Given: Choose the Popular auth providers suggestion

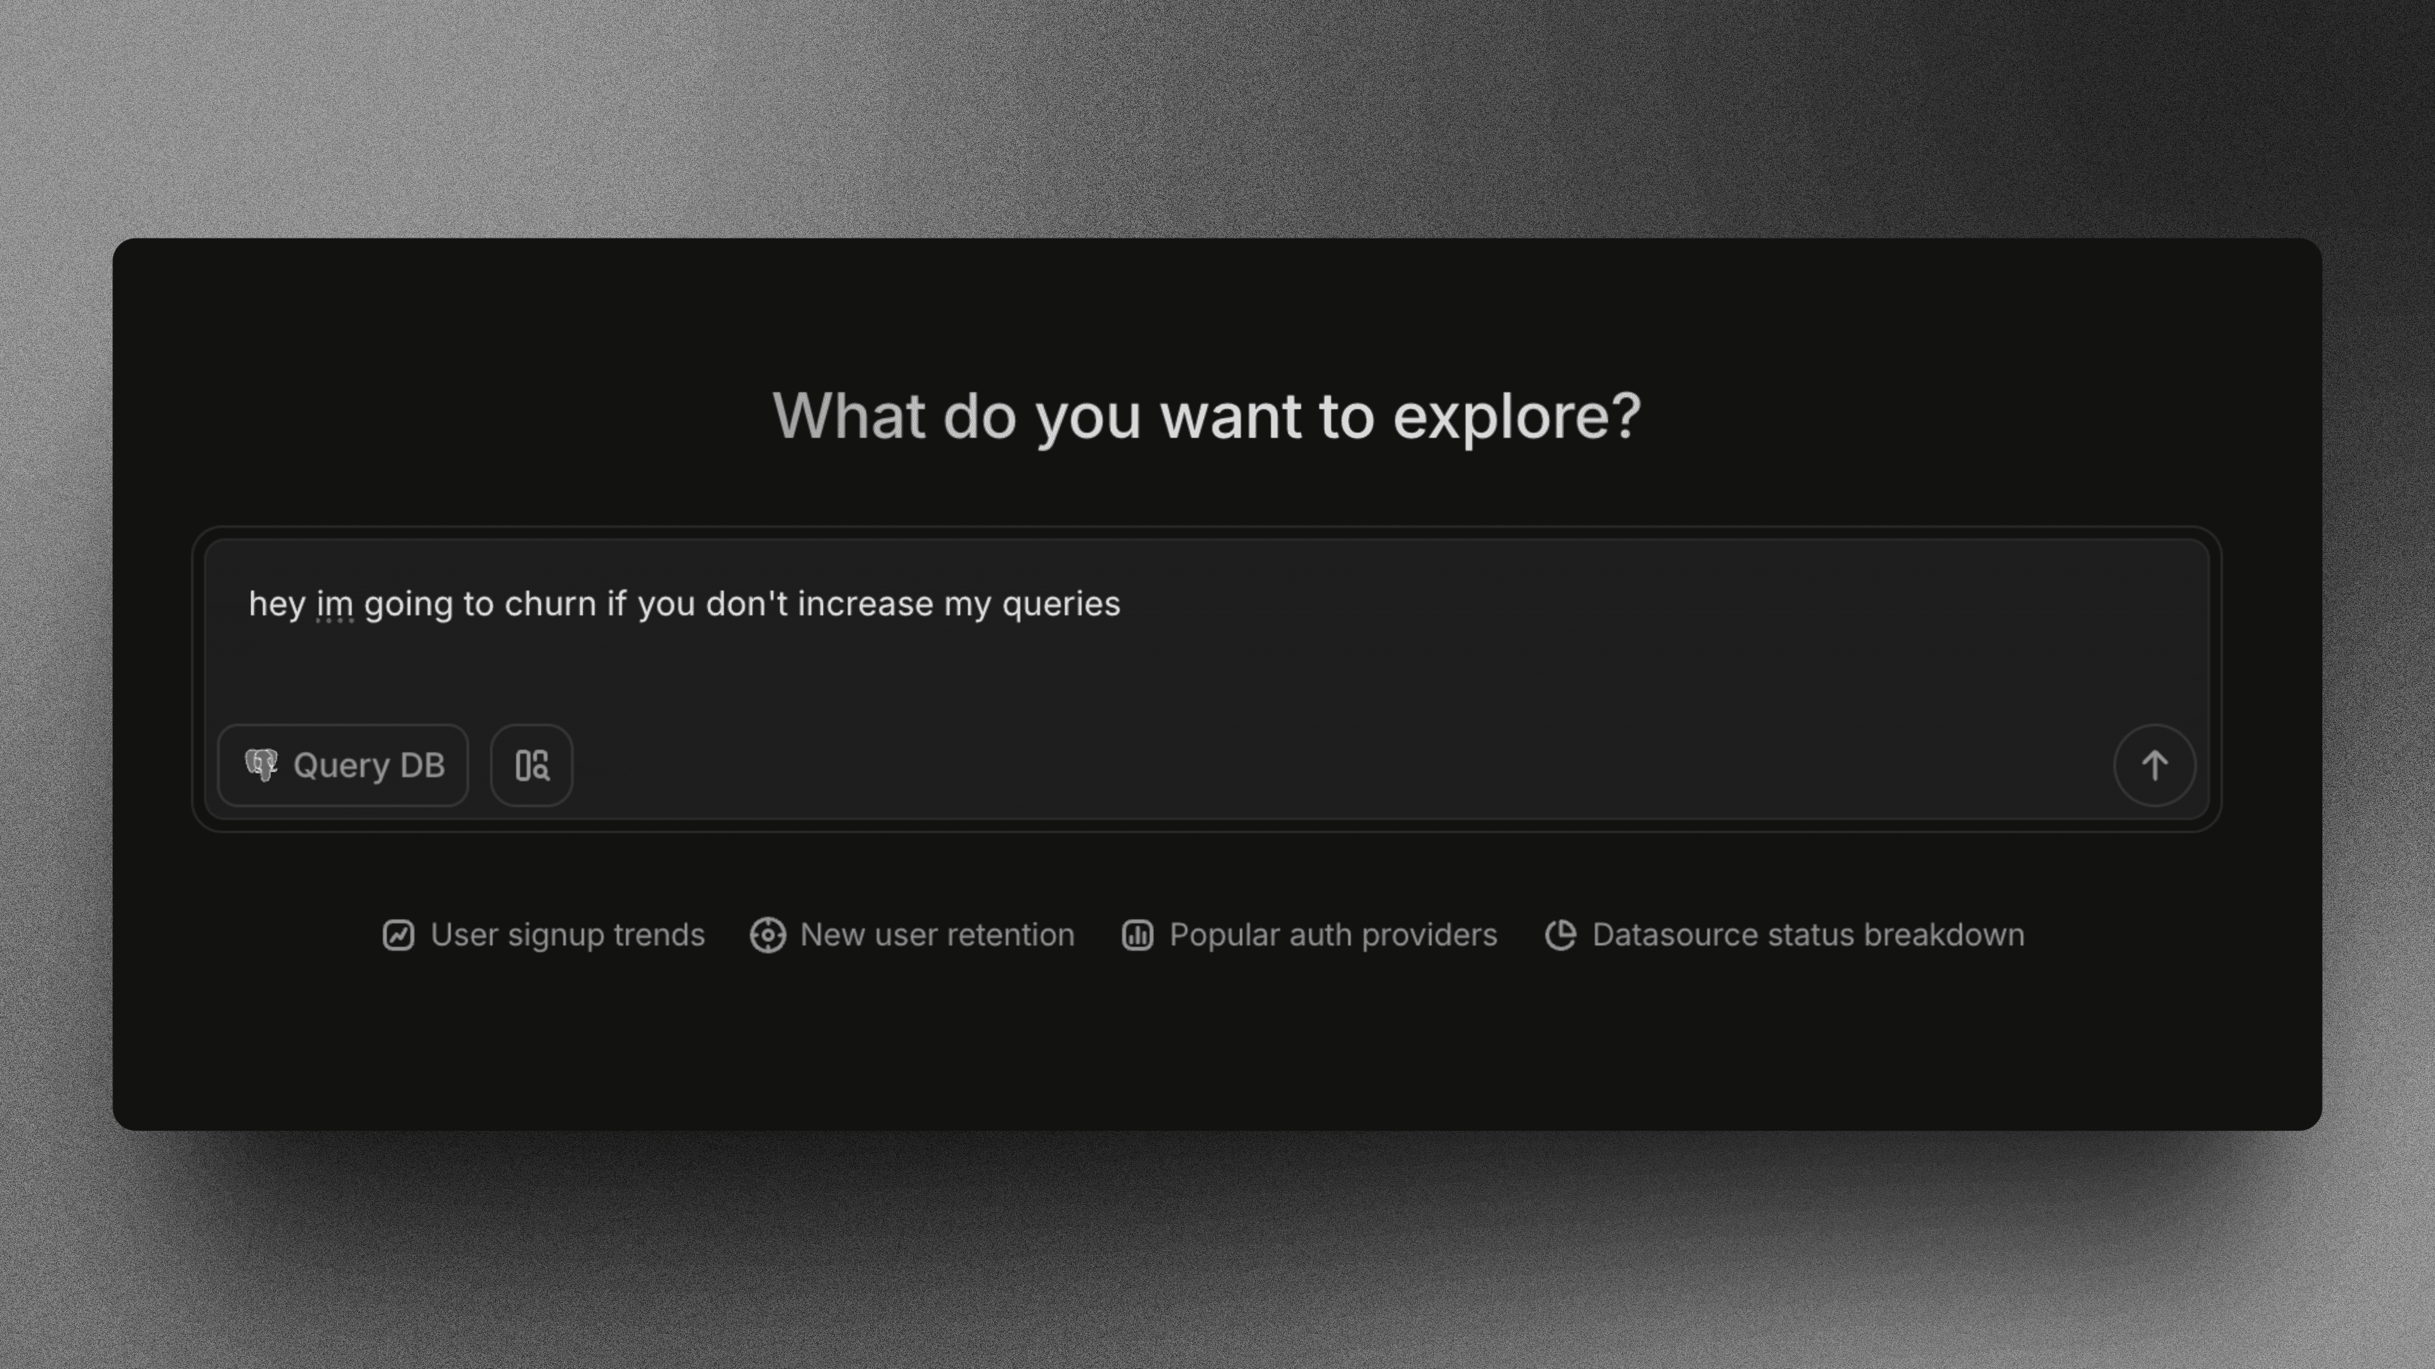Looking at the screenshot, I should 1332,935.
